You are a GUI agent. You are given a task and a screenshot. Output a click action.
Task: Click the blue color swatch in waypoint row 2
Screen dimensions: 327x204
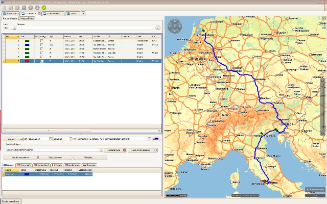click(x=27, y=45)
